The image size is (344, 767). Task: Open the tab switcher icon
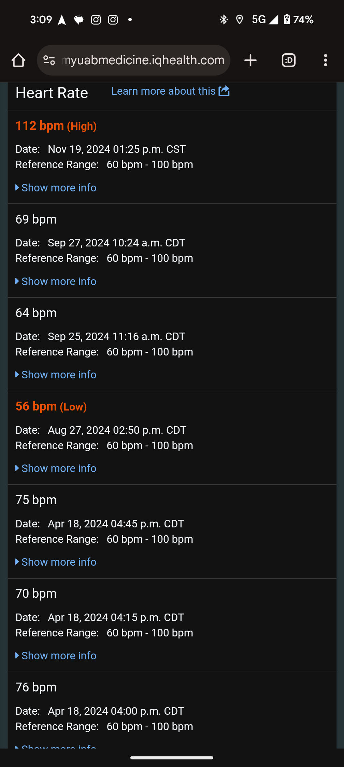pos(288,60)
